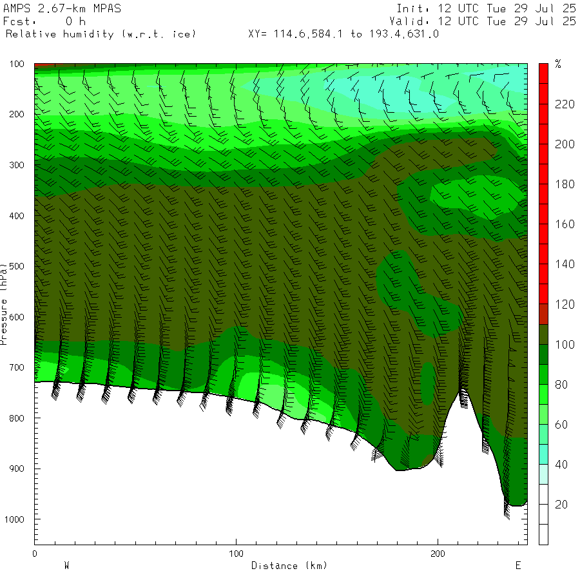
Task: Click the 800 hPa pressure axis label
Action: click(x=17, y=418)
